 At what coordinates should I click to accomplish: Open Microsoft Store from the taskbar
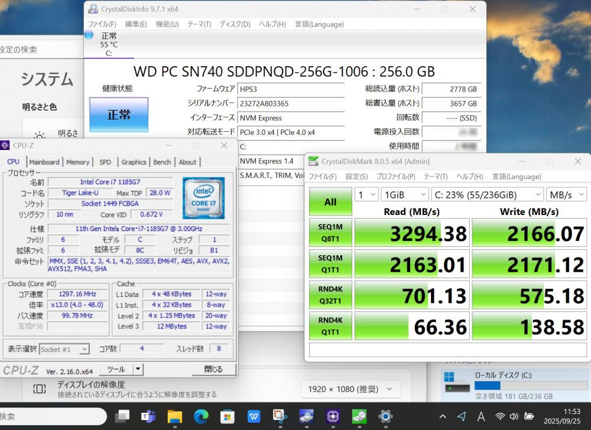[228, 416]
